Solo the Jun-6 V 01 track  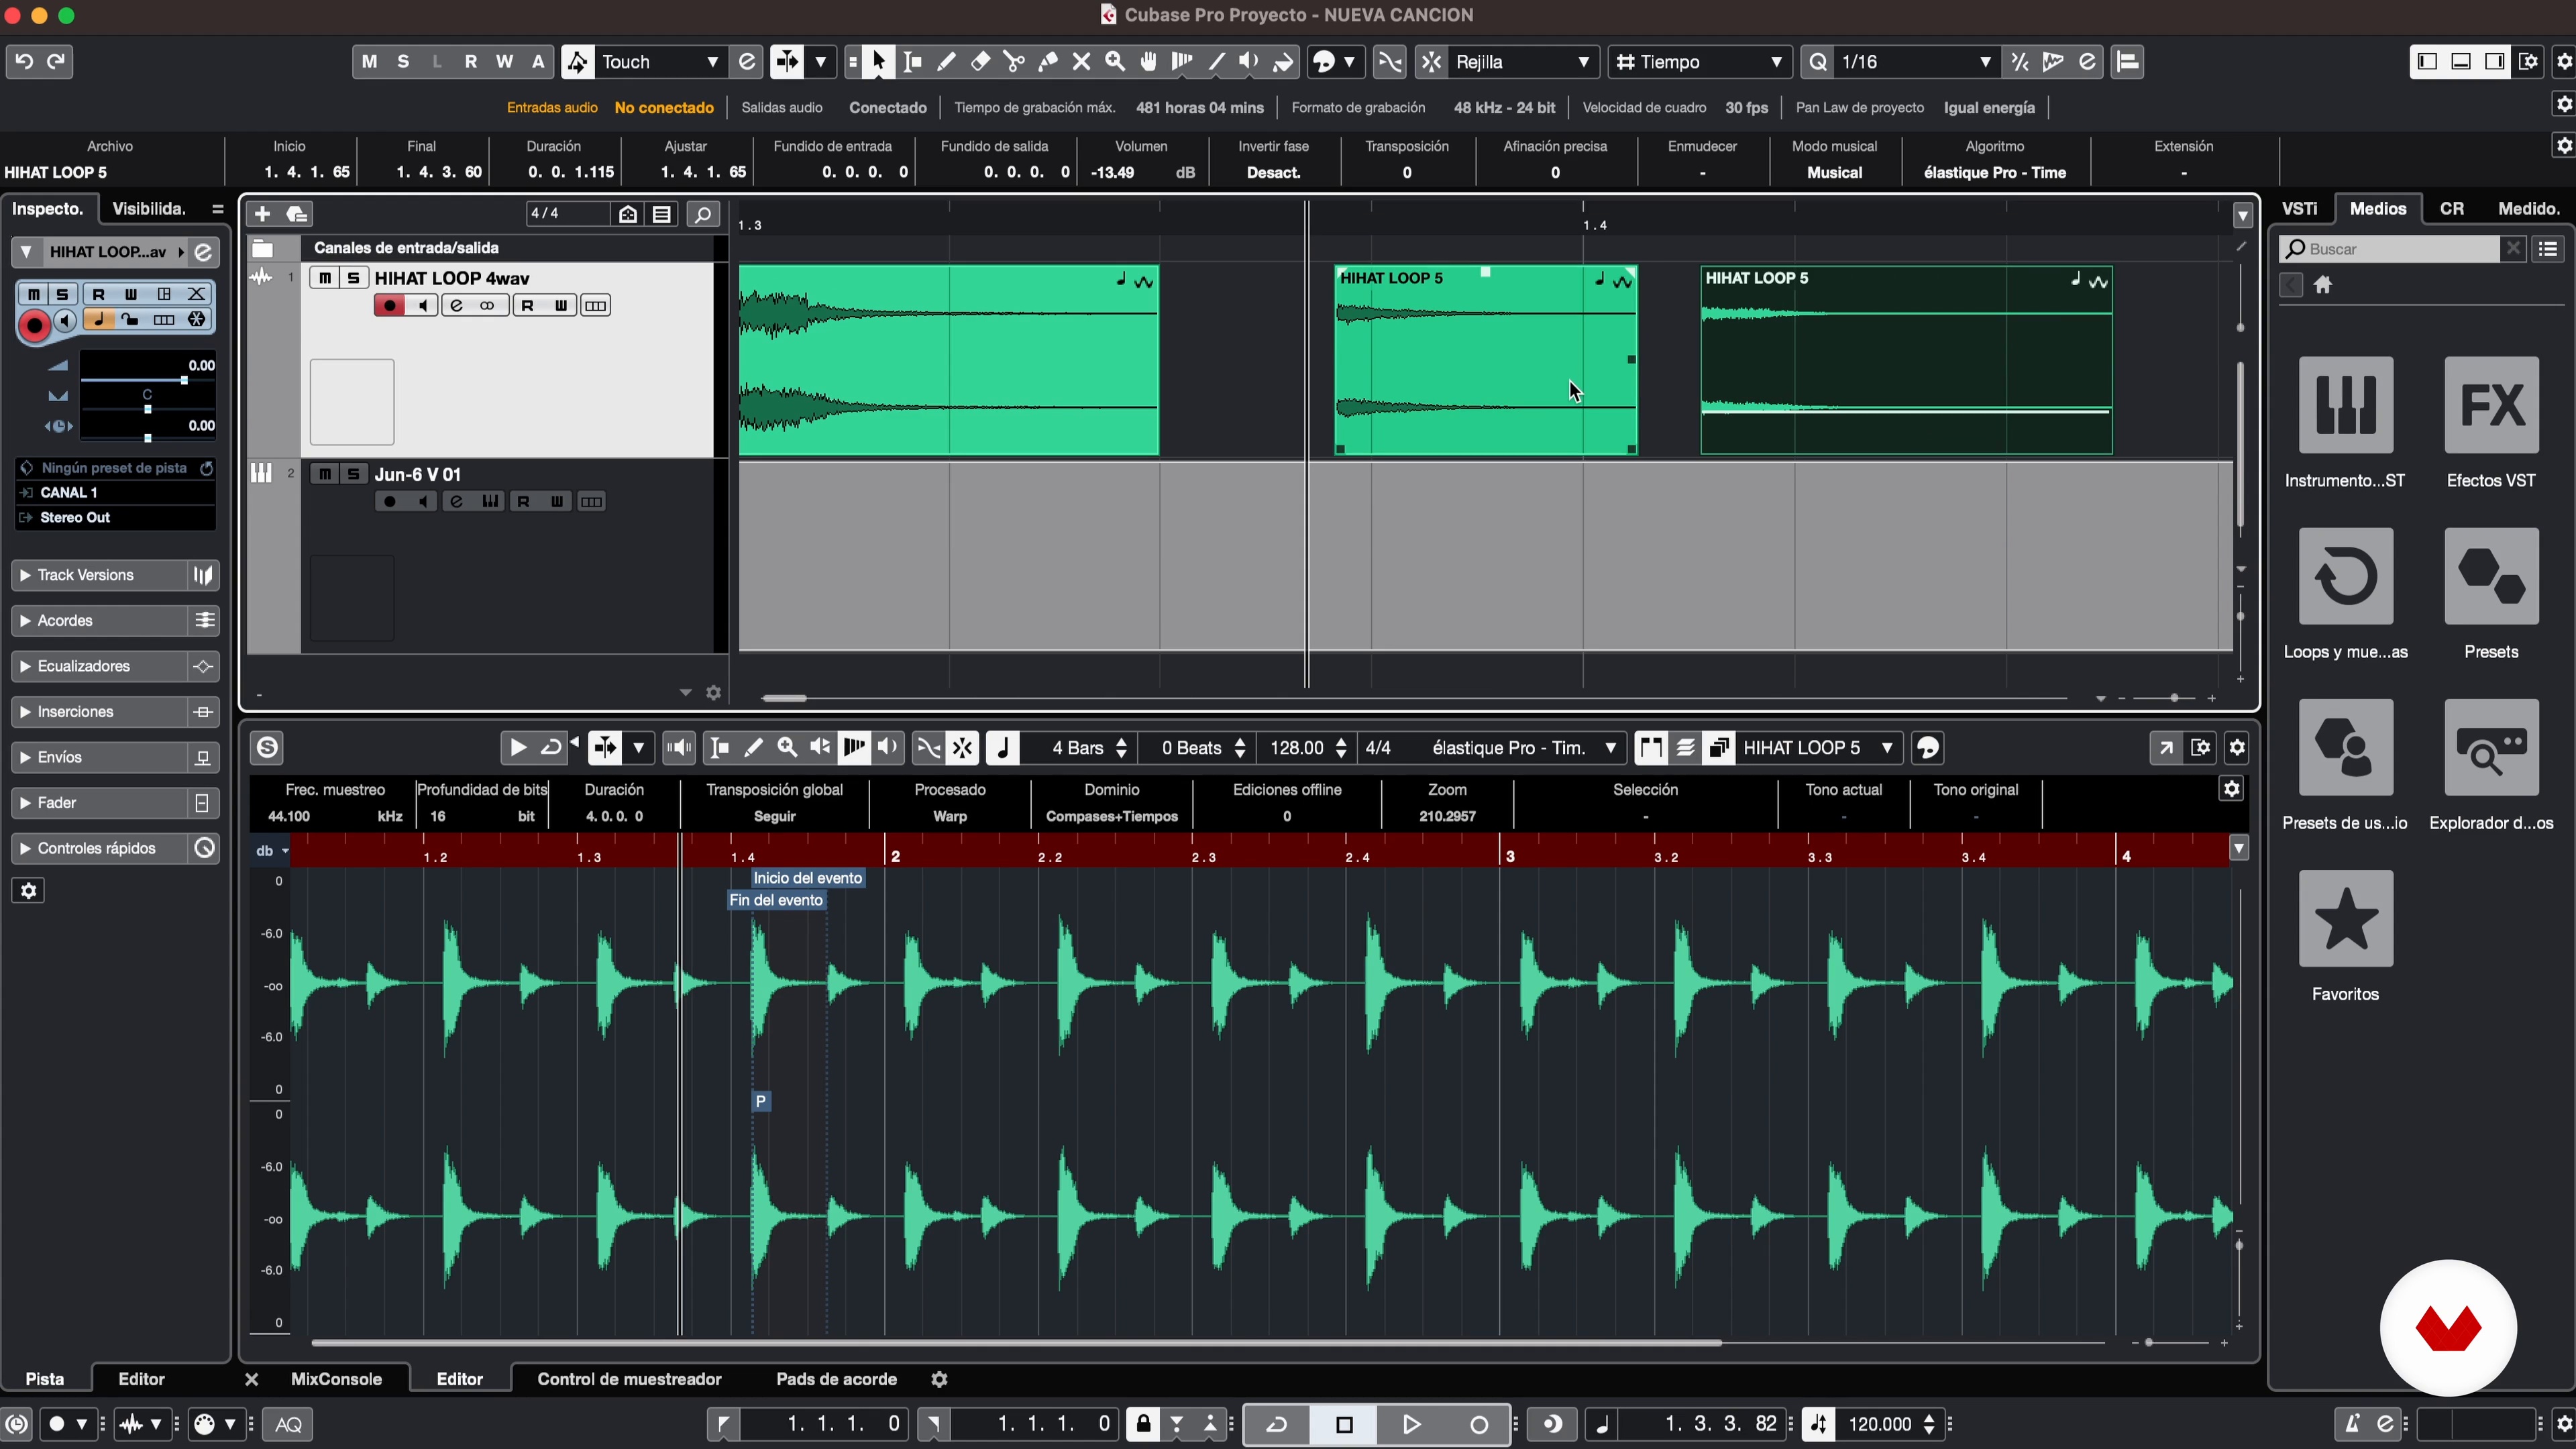353,474
